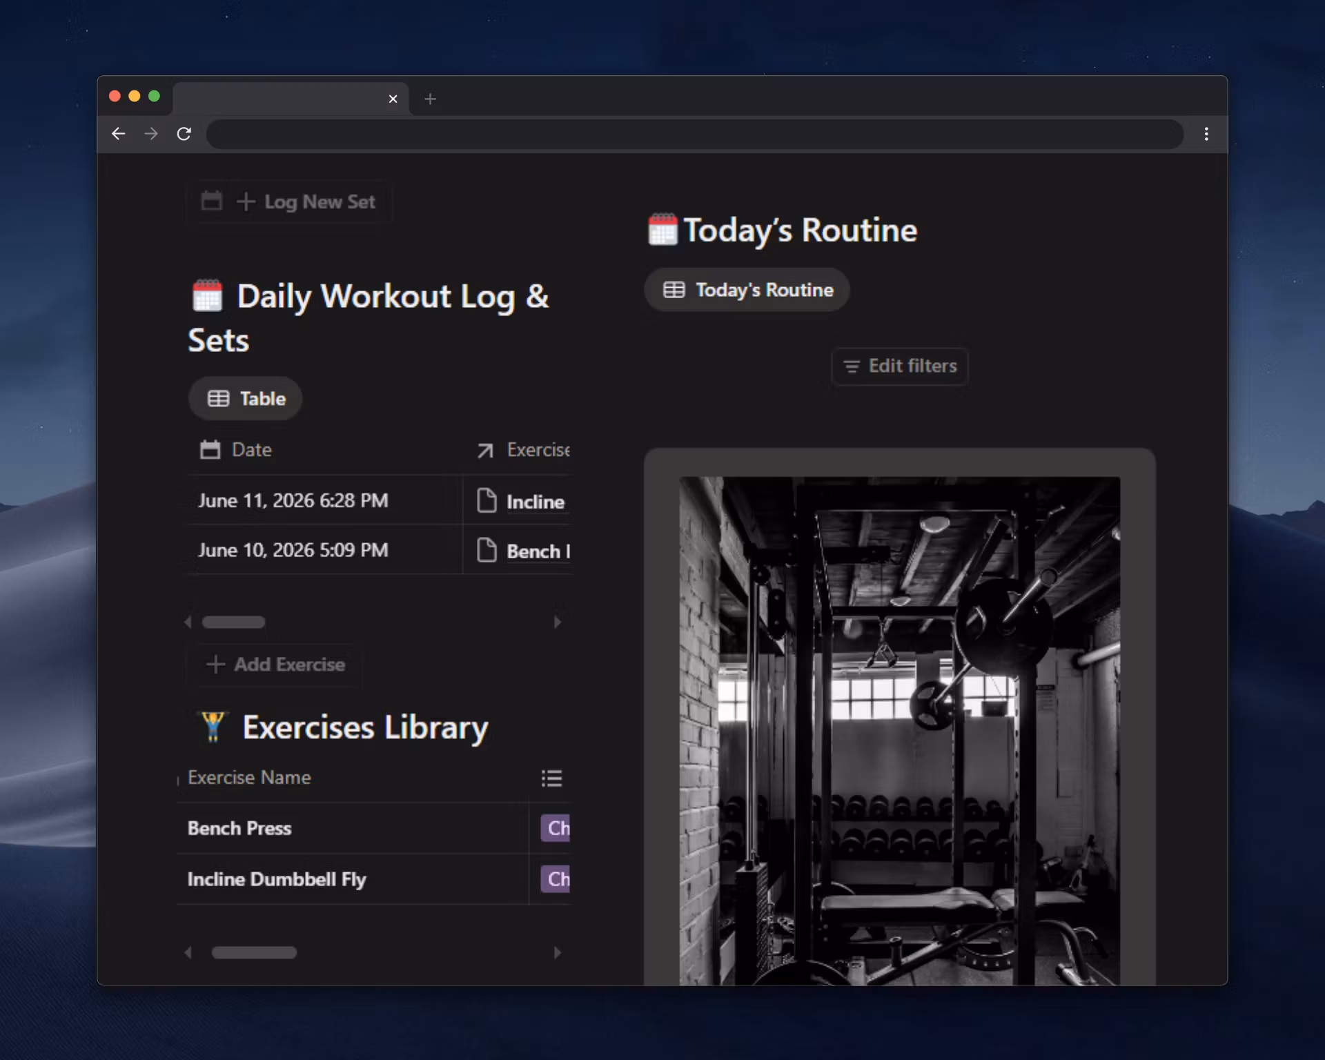The height and width of the screenshot is (1060, 1325).
Task: Click the Daily Workout Log calendar emoji
Action: tap(207, 296)
